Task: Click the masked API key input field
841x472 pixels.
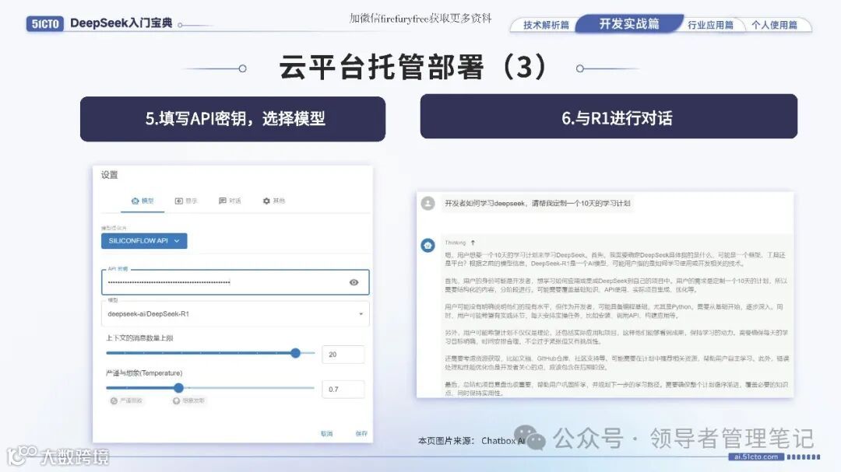Action: click(235, 282)
